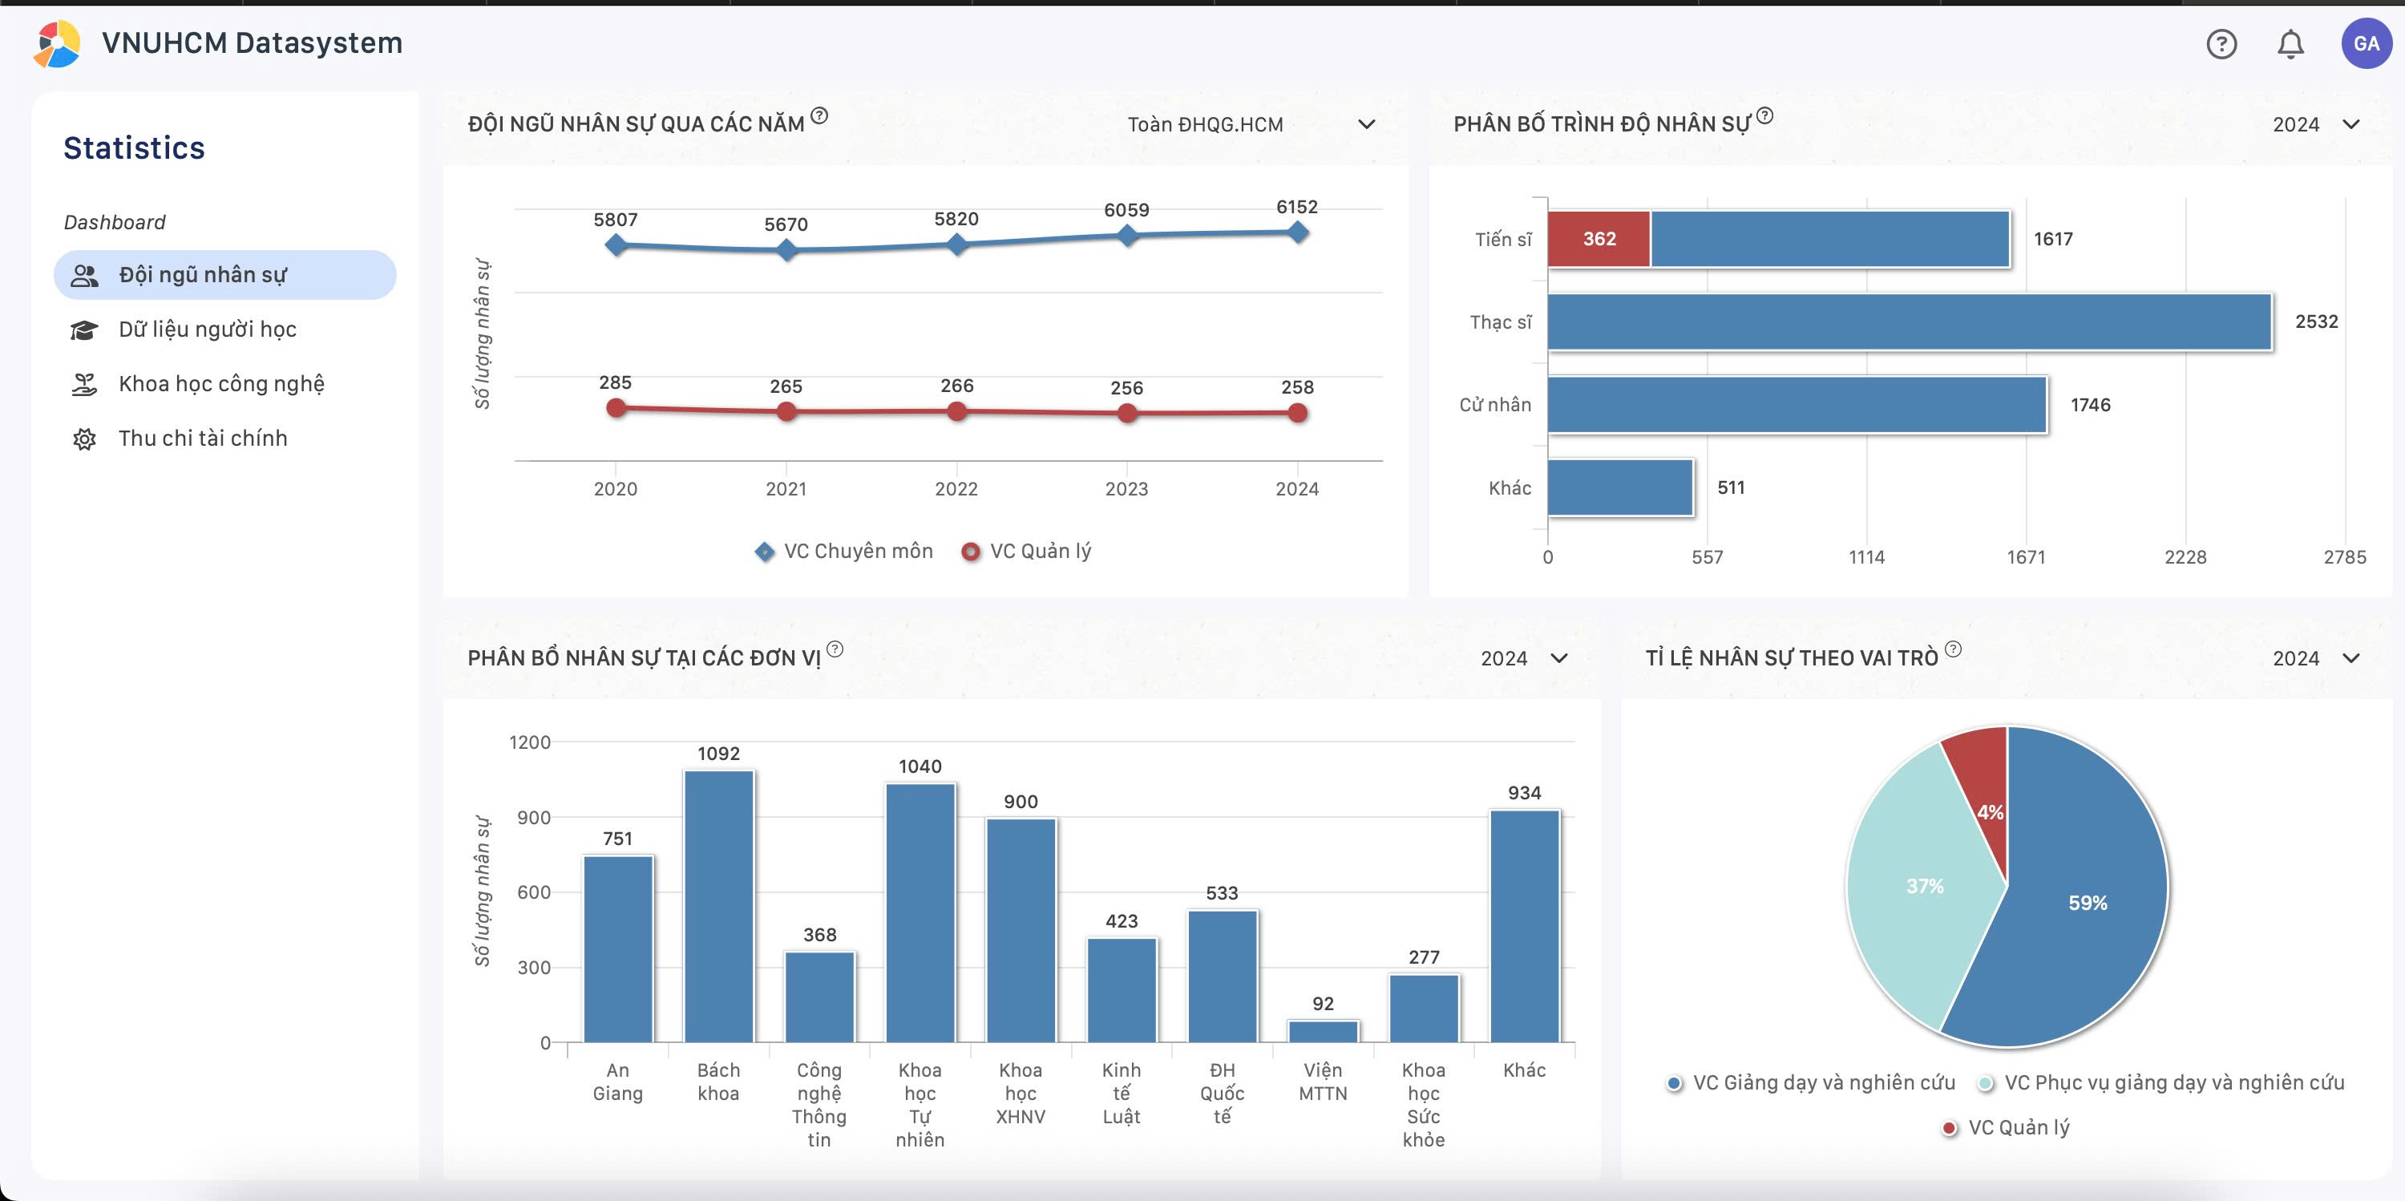This screenshot has height=1201, width=2405.
Task: Click info icon beside TỈ LỆ NHÂN SỰ THEO VAI TRÒ
Action: (1953, 649)
